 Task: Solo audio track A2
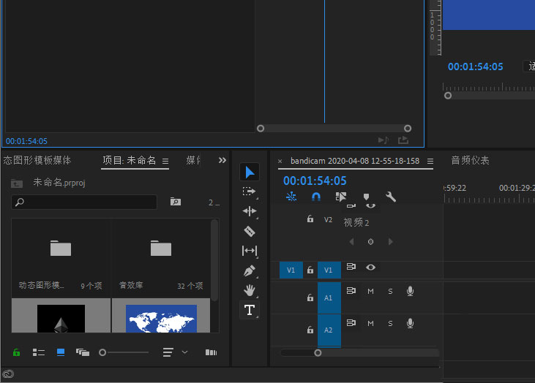[x=390, y=323]
